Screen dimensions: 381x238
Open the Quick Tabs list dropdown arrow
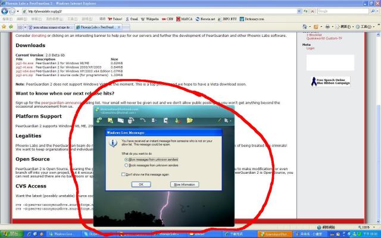tap(25, 27)
